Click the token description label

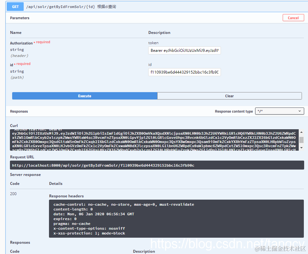pos(153,43)
